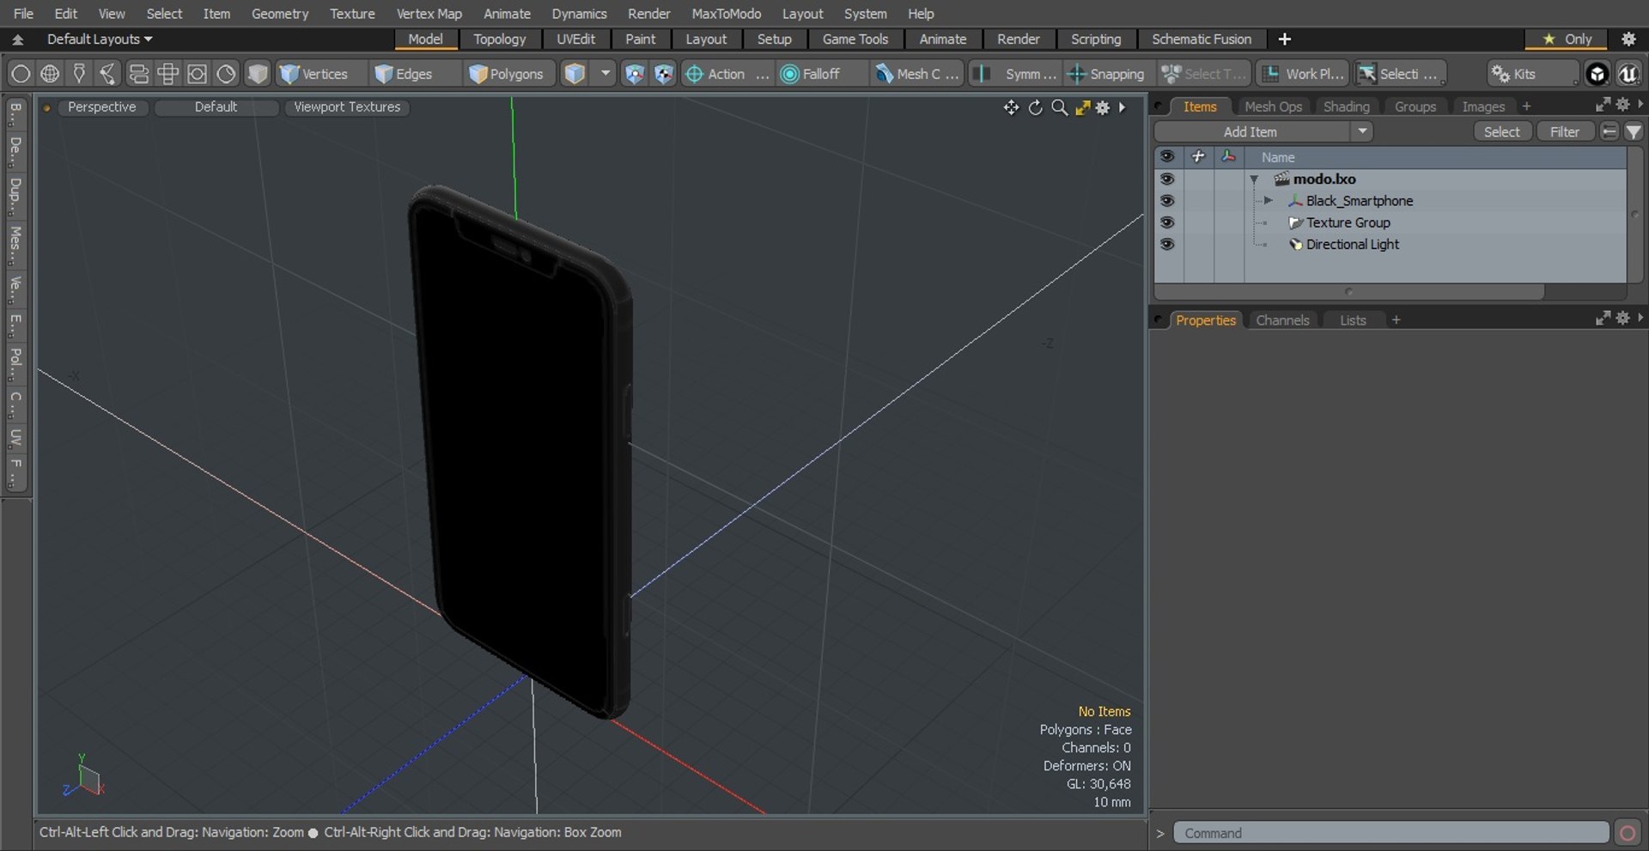1649x851 pixels.
Task: Switch to the Topology layout tab
Action: [x=500, y=40]
